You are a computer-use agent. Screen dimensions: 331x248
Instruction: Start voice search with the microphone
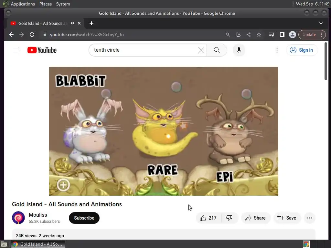pos(239,50)
